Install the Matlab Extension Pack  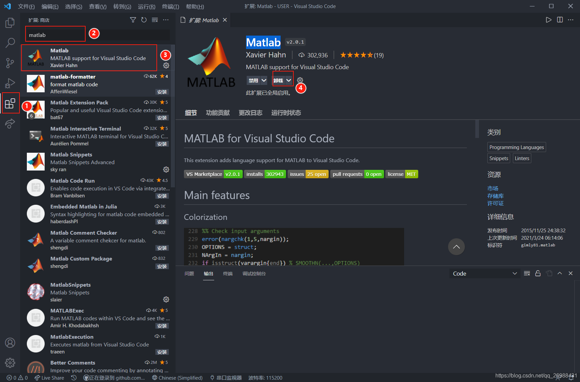162,118
